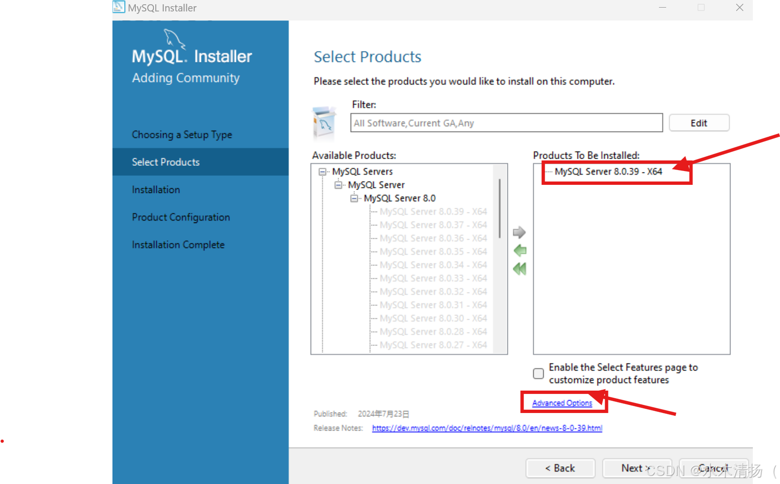Select the MySQL Servers tree label

(362, 171)
